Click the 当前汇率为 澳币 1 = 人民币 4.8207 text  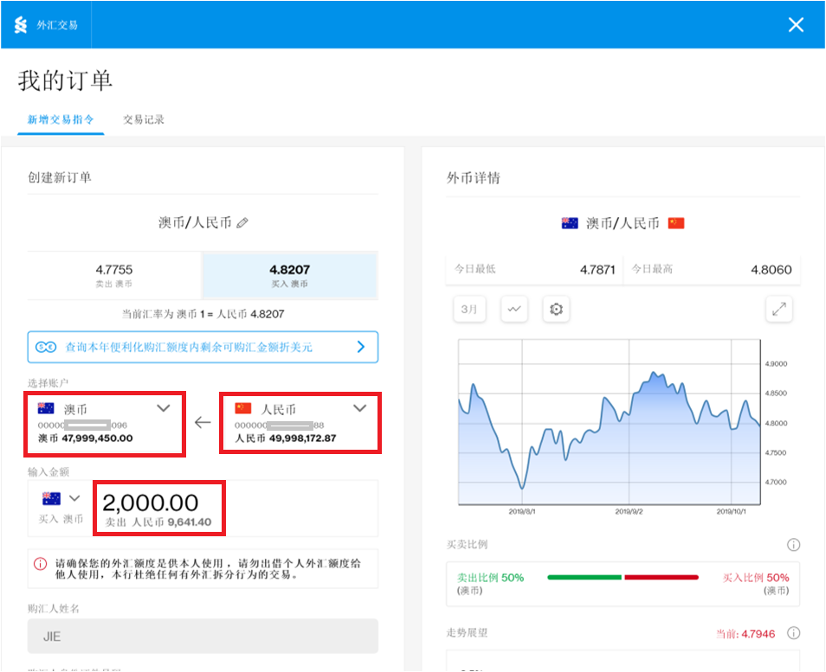203,314
